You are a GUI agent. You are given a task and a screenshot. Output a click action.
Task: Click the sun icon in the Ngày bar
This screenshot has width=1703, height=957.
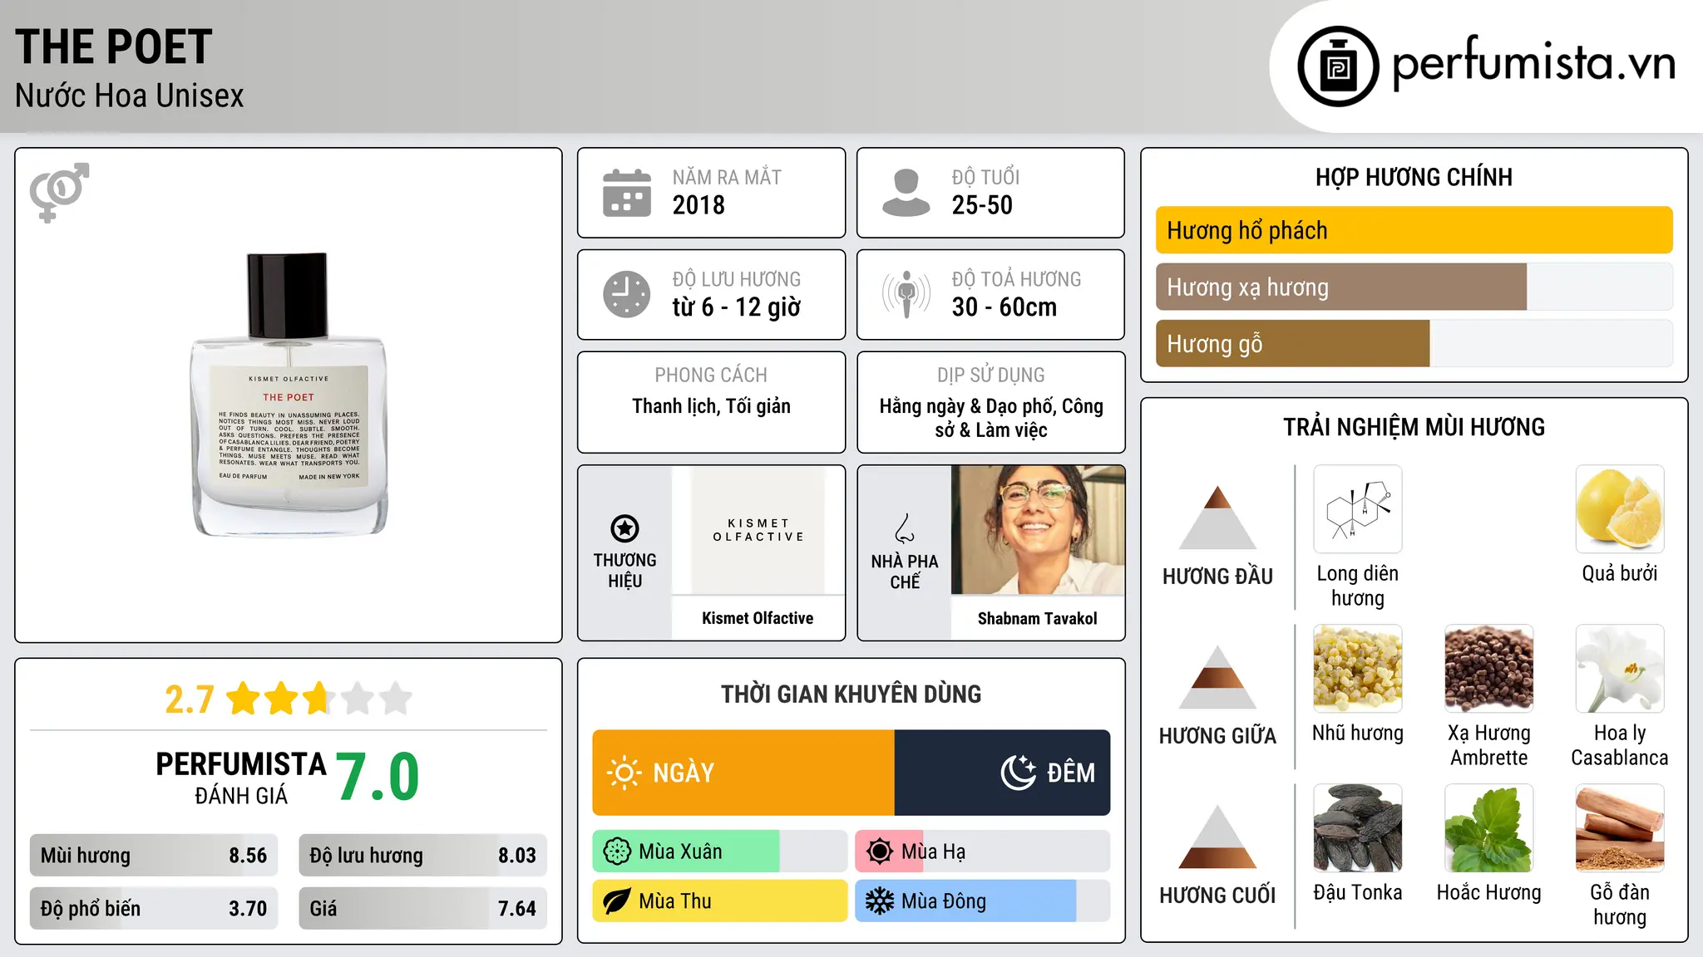tap(624, 773)
